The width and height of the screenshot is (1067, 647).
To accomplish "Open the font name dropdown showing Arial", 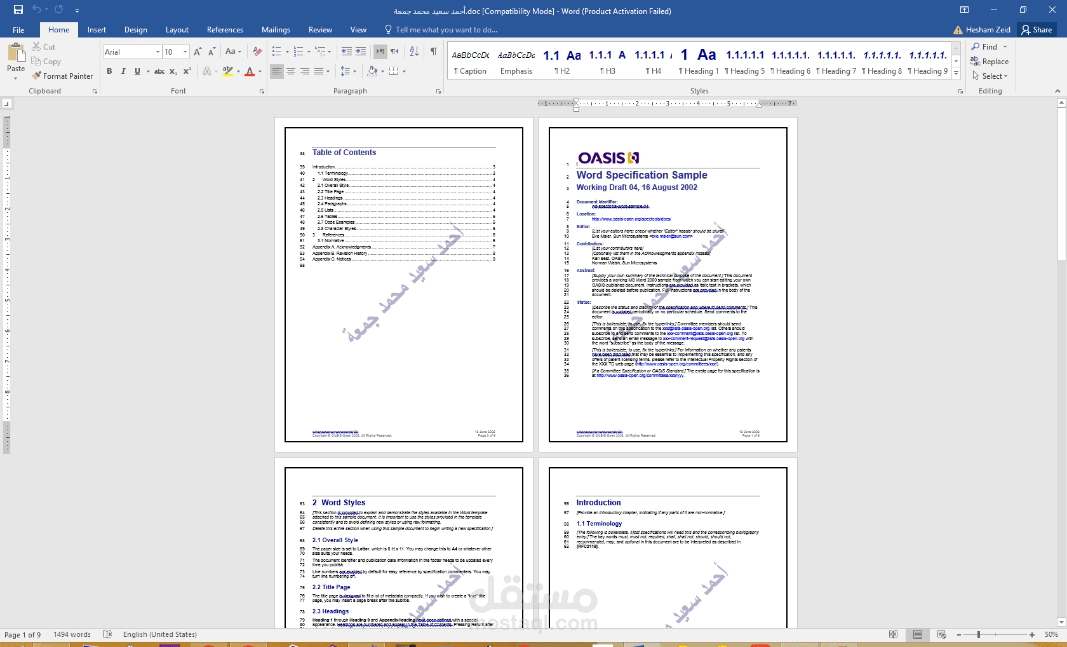I will coord(158,51).
